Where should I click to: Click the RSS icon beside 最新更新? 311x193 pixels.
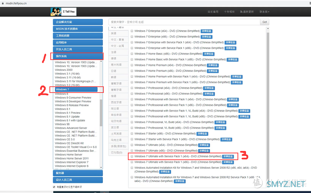[x=241, y=12]
